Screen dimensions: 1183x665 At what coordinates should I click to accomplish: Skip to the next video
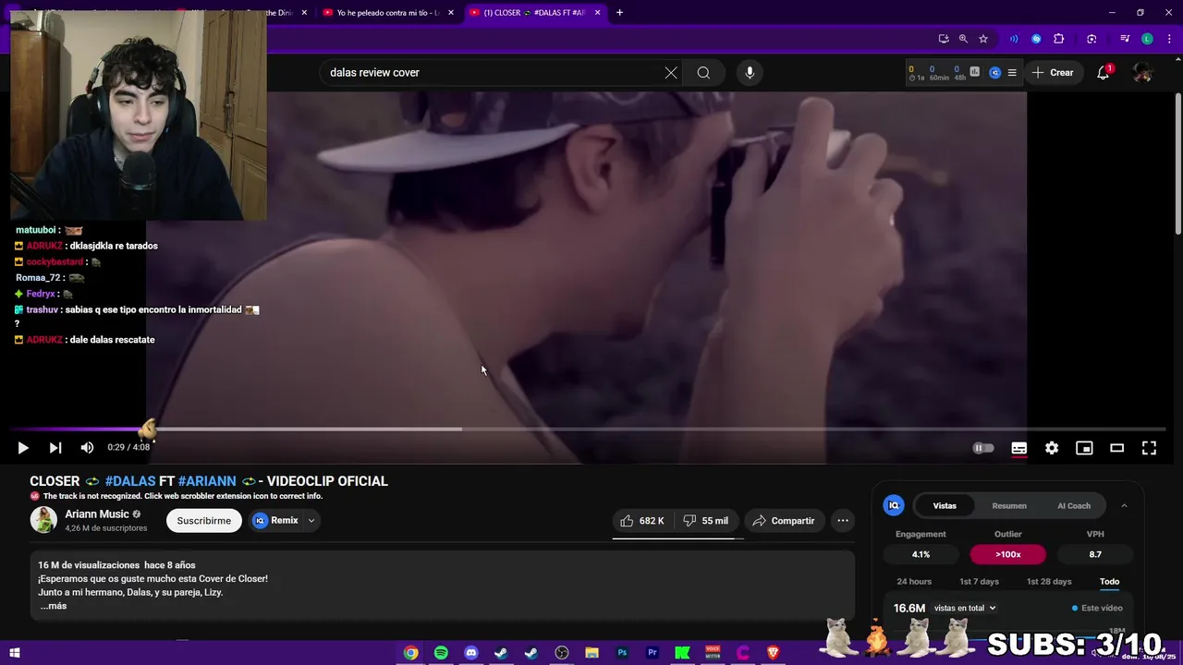coord(55,448)
